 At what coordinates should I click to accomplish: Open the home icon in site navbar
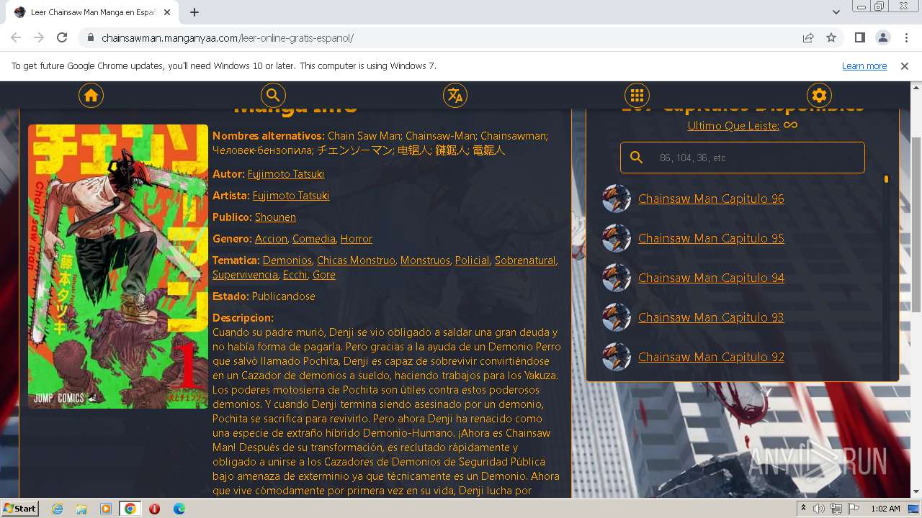(91, 96)
